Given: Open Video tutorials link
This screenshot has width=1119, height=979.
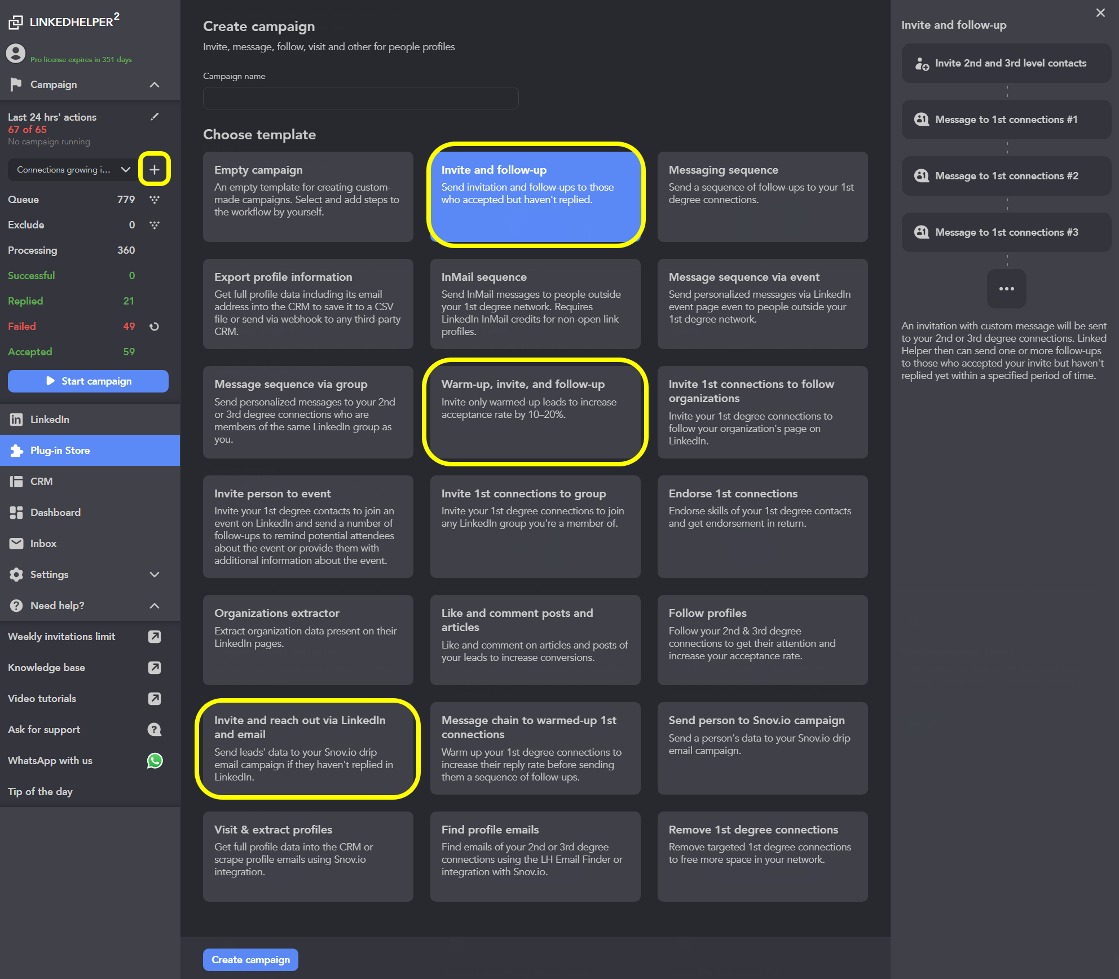Looking at the screenshot, I should coord(42,699).
